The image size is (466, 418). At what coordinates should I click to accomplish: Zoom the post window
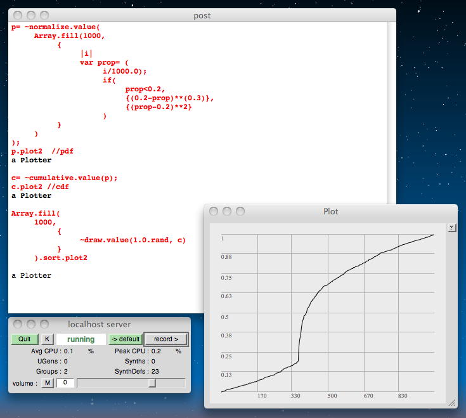[x=44, y=15]
